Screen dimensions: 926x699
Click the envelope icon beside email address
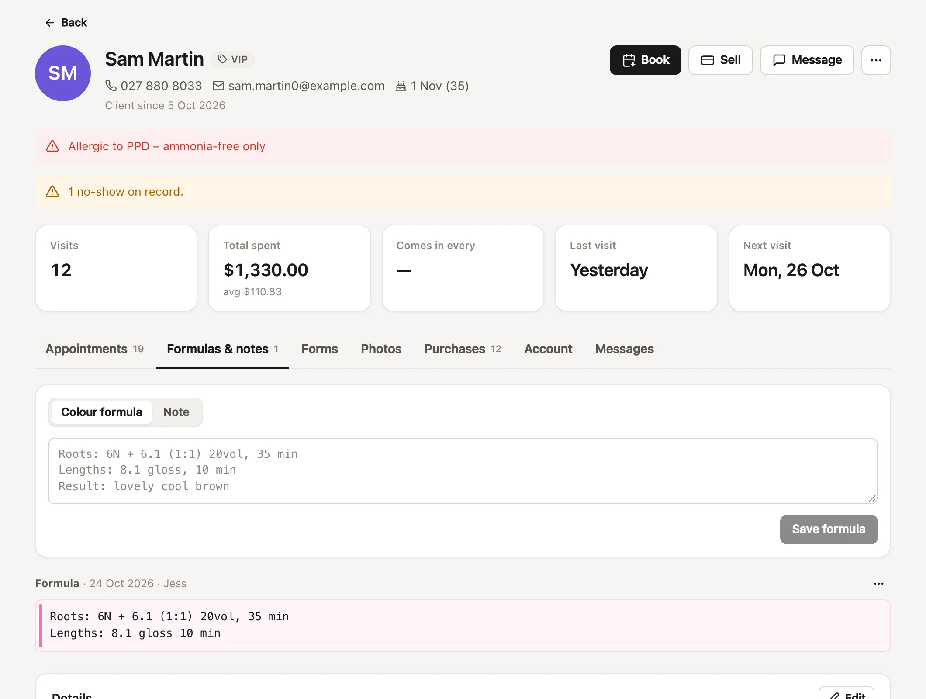pos(218,86)
